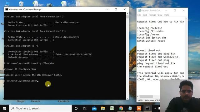Screen dimensions: 200x112
Task: Click 'Wireless LAN adapter Wi-Fi:' heading
Action: coord(22,46)
